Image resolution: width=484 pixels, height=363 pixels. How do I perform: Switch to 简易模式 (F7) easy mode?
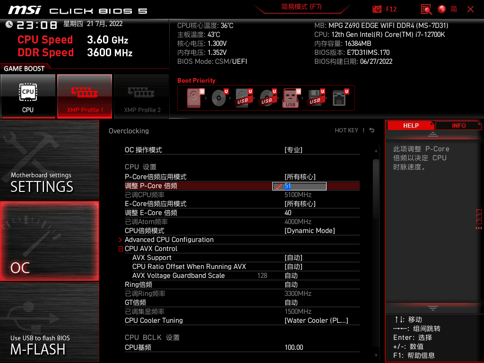301,7
